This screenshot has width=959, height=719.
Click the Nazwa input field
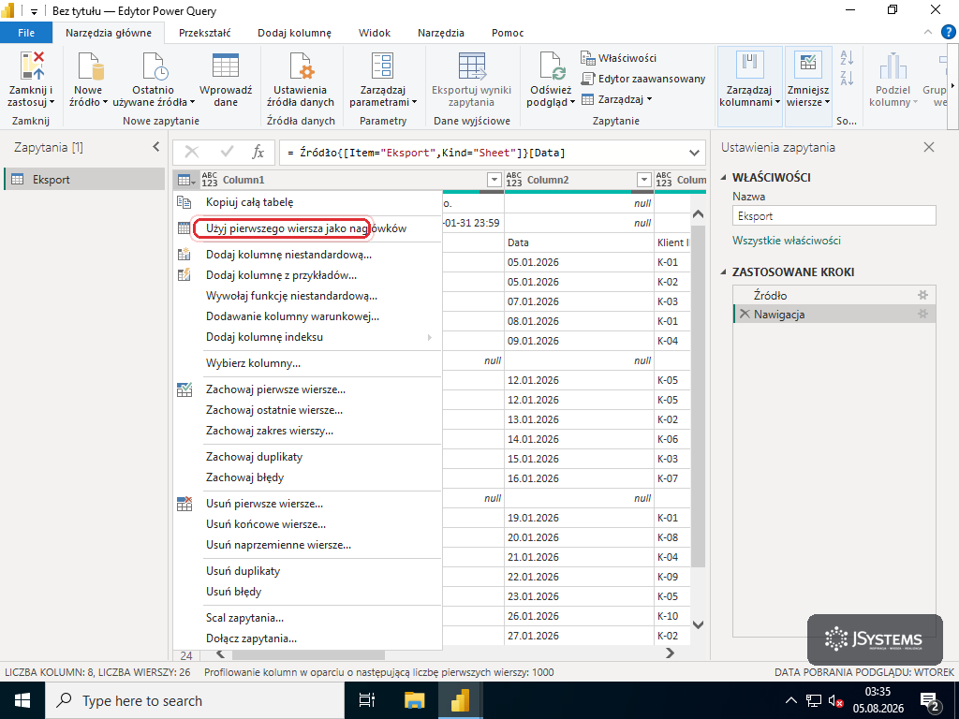834,216
